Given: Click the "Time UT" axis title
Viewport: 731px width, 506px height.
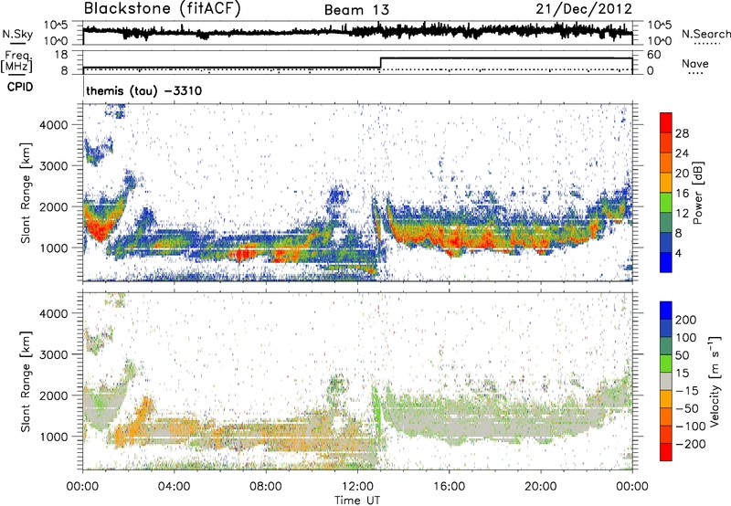Looking at the screenshot, I should (357, 501).
